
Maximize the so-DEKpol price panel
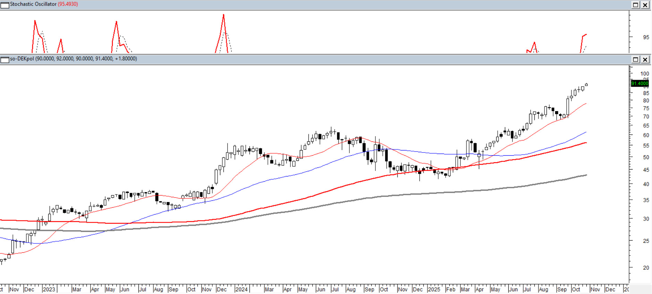click(635, 59)
